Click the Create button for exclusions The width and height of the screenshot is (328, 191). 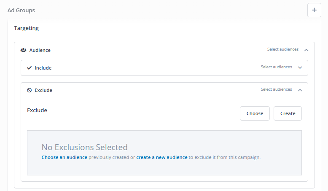tap(288, 113)
